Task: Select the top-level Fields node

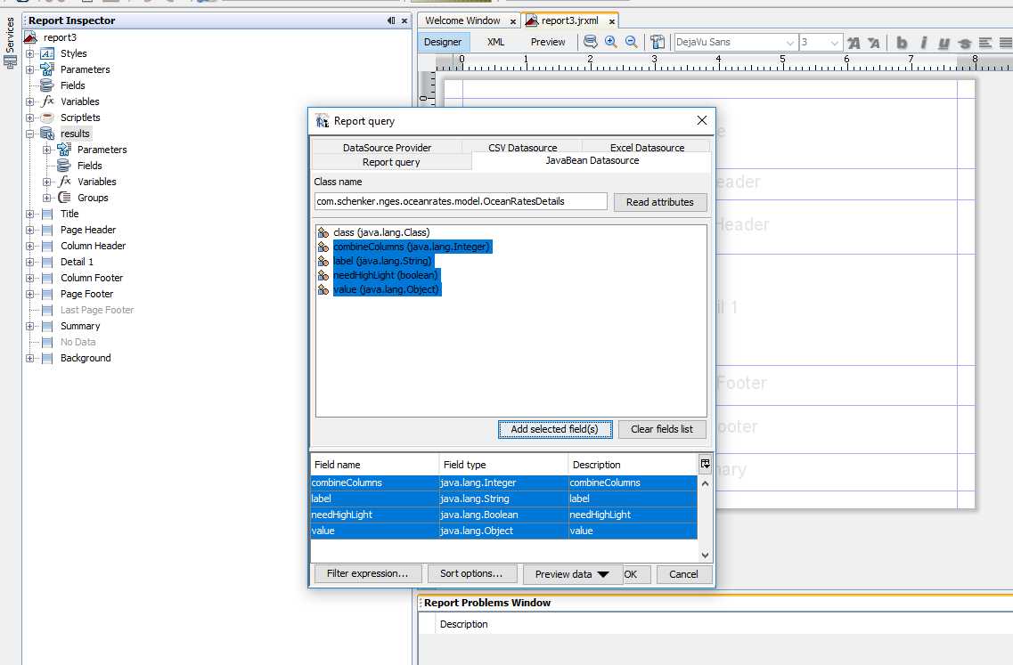Action: click(x=72, y=85)
